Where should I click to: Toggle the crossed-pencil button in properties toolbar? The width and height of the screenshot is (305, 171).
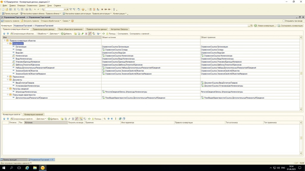(77, 119)
